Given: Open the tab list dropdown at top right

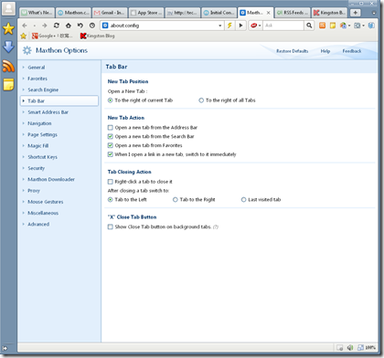Looking at the screenshot, I should pyautogui.click(x=374, y=13).
